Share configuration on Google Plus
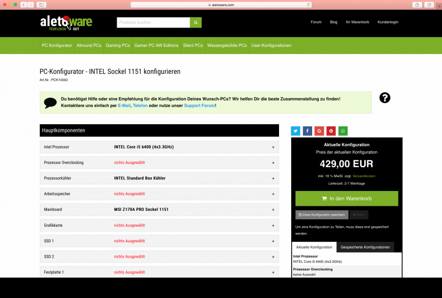 pos(319,131)
